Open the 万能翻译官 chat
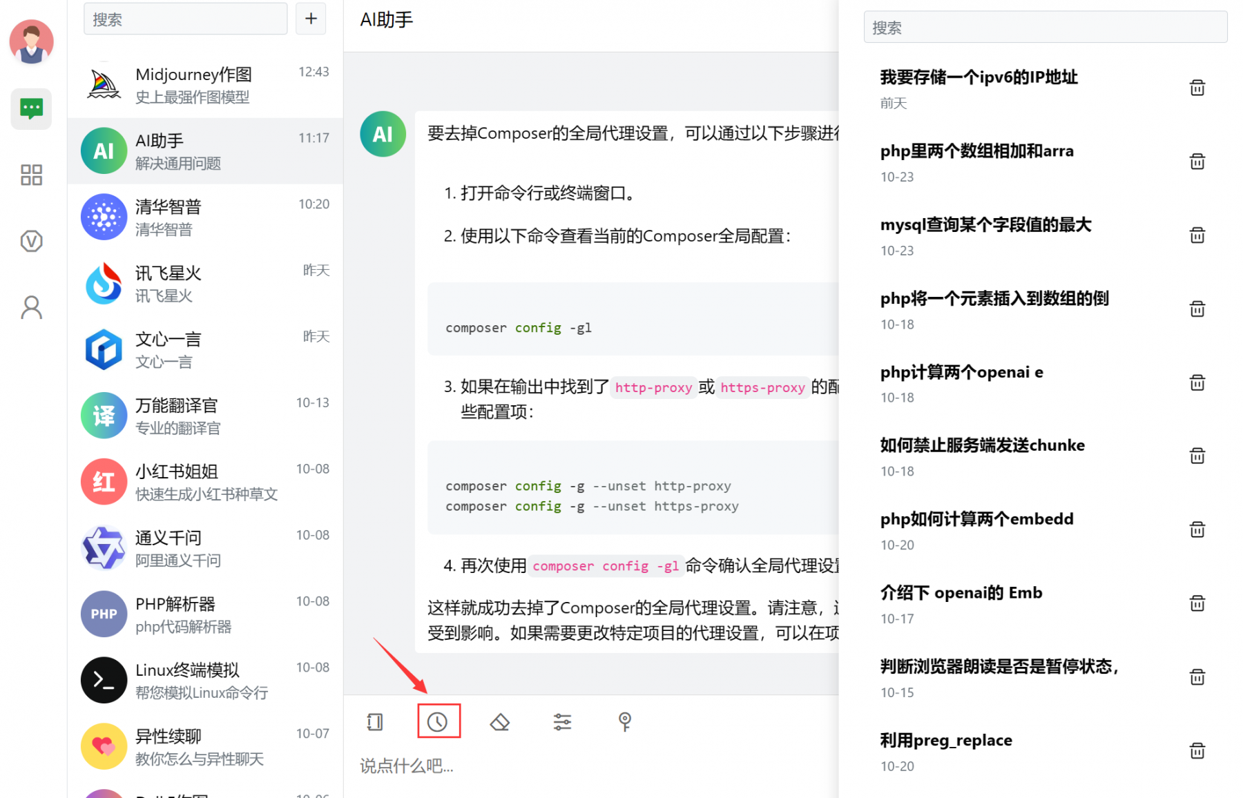Image resolution: width=1243 pixels, height=798 pixels. pos(205,416)
